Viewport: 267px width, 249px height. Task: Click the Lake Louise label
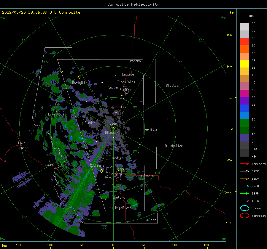point(23,145)
